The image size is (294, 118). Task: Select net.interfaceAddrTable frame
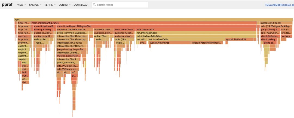[x=196, y=36]
